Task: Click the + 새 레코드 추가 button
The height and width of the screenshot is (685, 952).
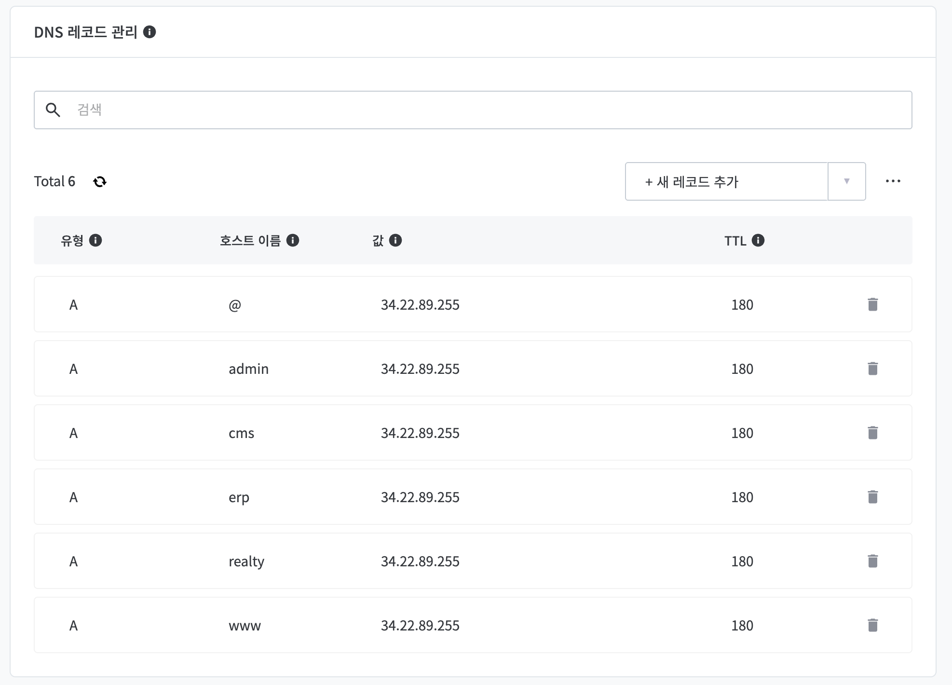Action: (726, 181)
